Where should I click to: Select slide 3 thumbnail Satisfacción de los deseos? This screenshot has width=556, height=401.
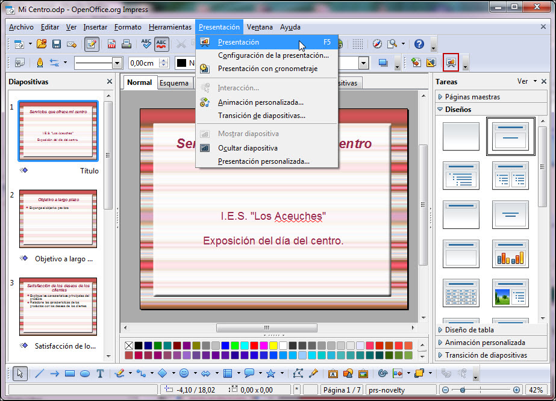[58, 306]
